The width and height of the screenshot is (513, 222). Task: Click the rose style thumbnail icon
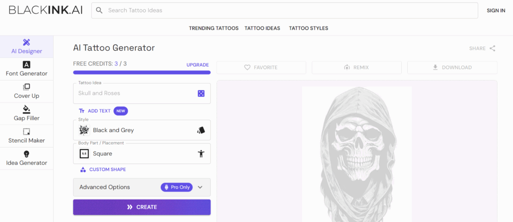click(x=84, y=130)
